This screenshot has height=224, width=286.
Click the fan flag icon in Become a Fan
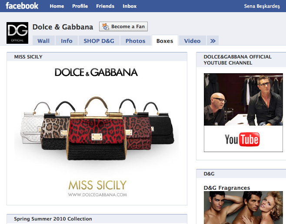tap(105, 26)
